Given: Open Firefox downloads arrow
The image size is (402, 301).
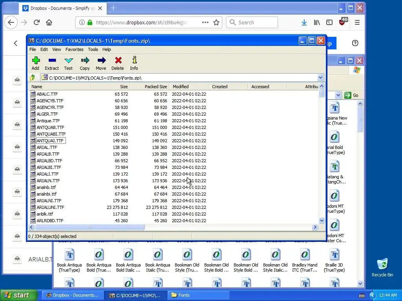Looking at the screenshot, I should 304,22.
